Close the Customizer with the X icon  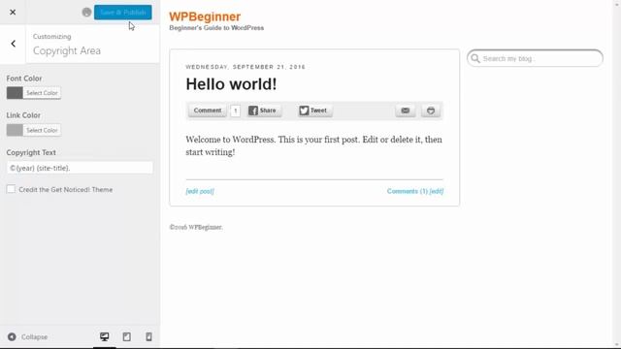click(13, 13)
